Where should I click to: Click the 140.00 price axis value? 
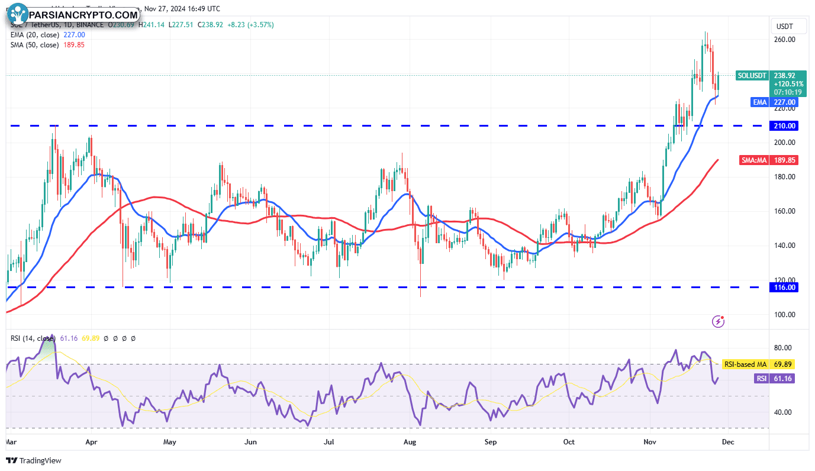tap(784, 246)
